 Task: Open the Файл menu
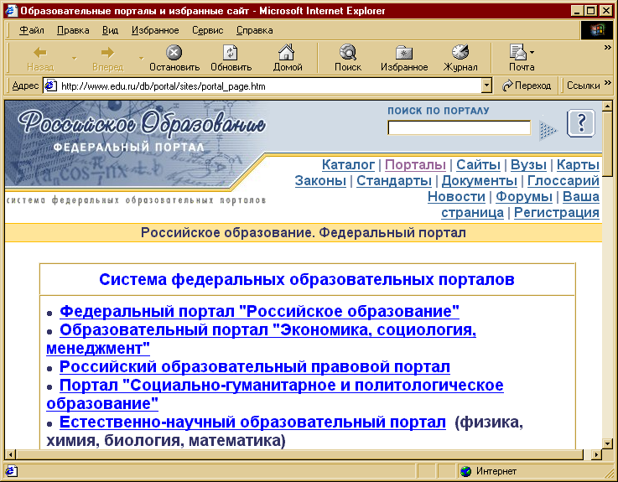click(32, 30)
